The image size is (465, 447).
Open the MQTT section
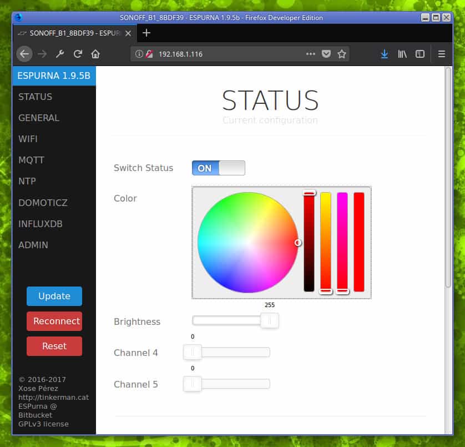(x=31, y=160)
